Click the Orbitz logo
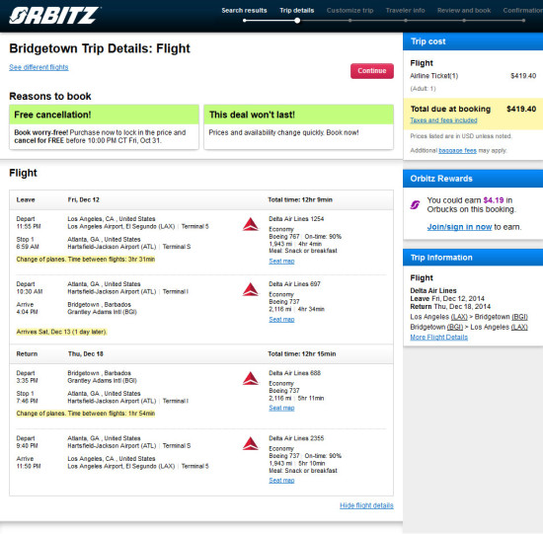 point(54,16)
